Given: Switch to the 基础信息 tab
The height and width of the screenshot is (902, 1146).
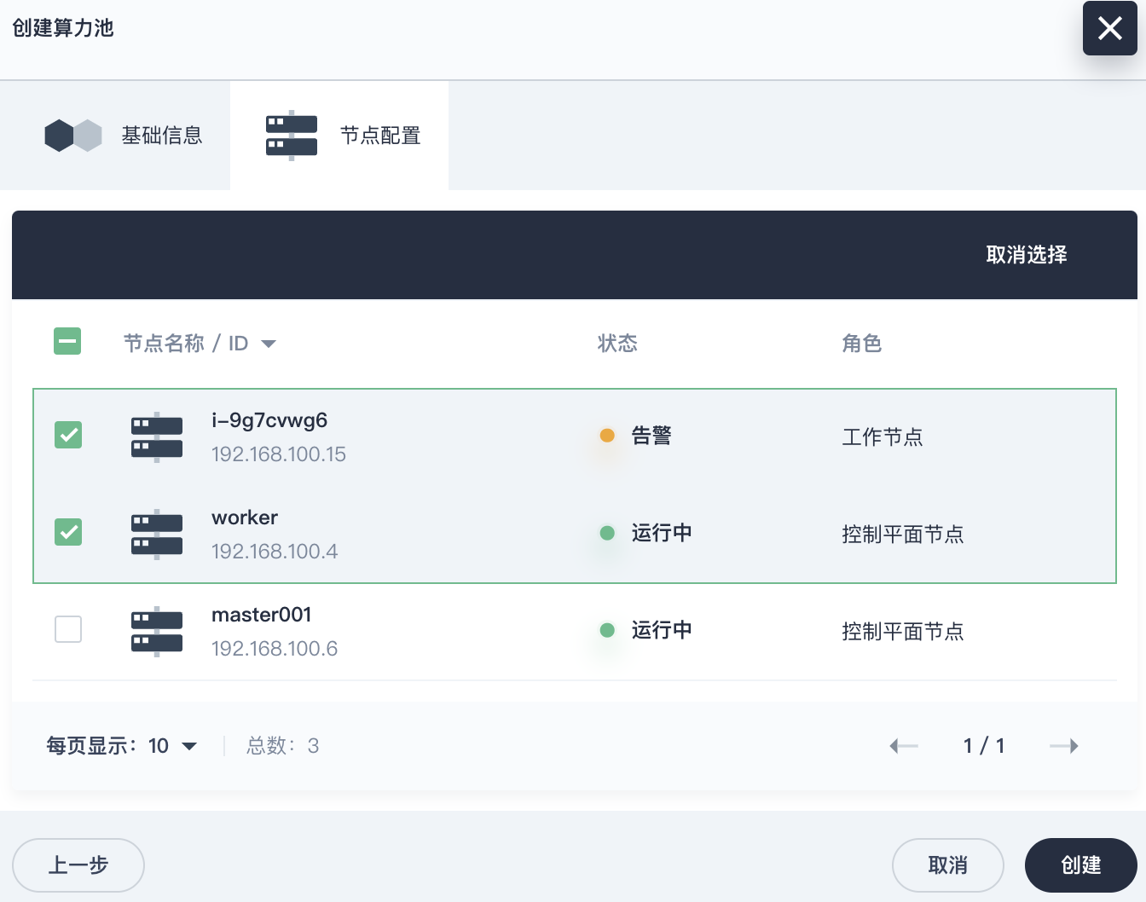Looking at the screenshot, I should coord(161,136).
